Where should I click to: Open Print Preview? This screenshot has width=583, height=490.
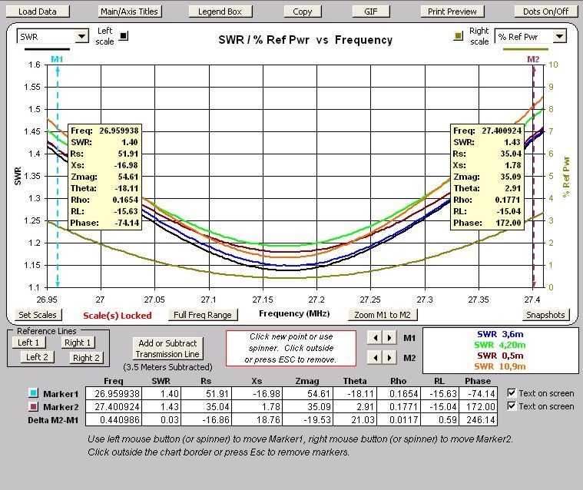click(452, 12)
